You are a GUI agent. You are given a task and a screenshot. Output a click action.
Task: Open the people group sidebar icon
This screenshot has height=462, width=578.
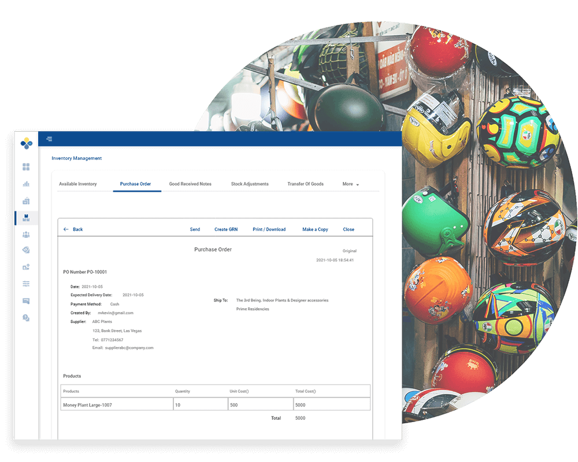(x=26, y=234)
